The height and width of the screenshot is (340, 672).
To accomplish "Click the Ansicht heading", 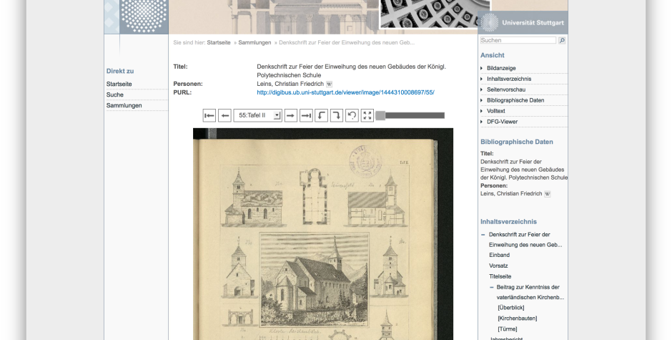I will tap(492, 55).
